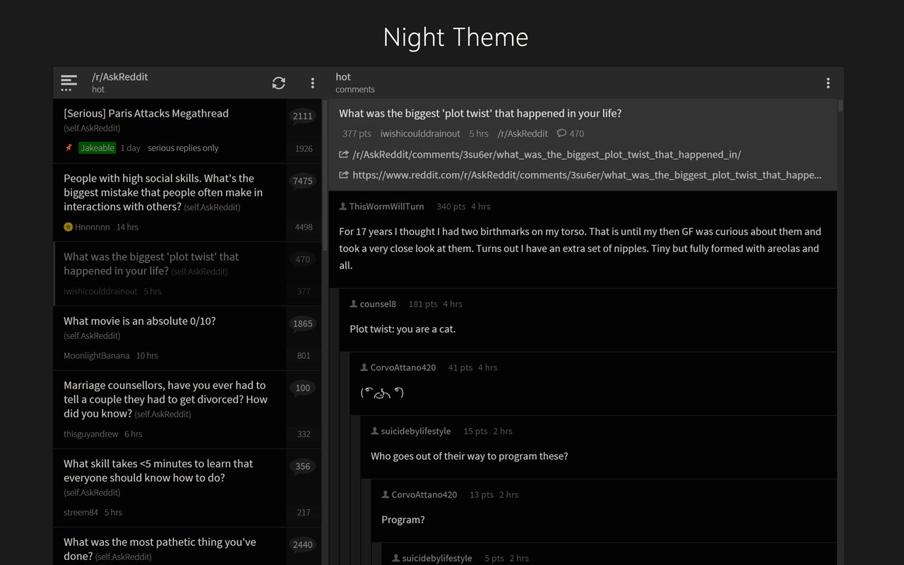
Task: Select the '17 years' birthmarks comment text
Action: (x=580, y=248)
